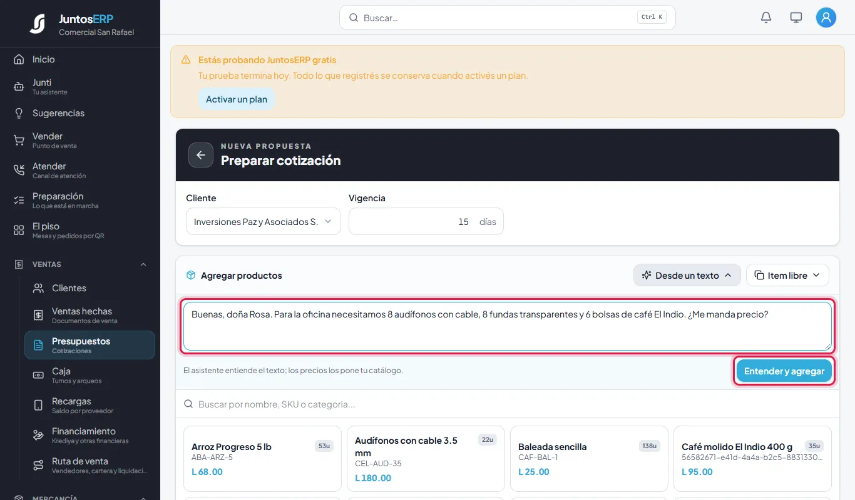Click 'Estás probando JuntosERP gratis' banner text
Viewport: 855px width, 500px height.
[x=267, y=60]
